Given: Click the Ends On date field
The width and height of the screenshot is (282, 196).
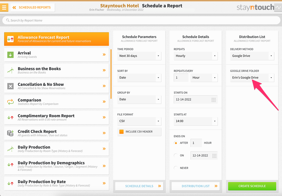Looking at the screenshot, I should click(204, 156).
